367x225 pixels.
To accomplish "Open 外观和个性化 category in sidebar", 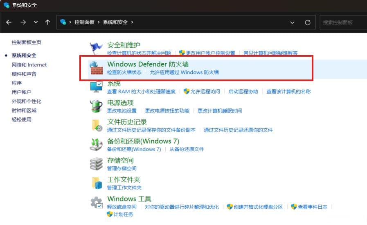I will tap(27, 101).
